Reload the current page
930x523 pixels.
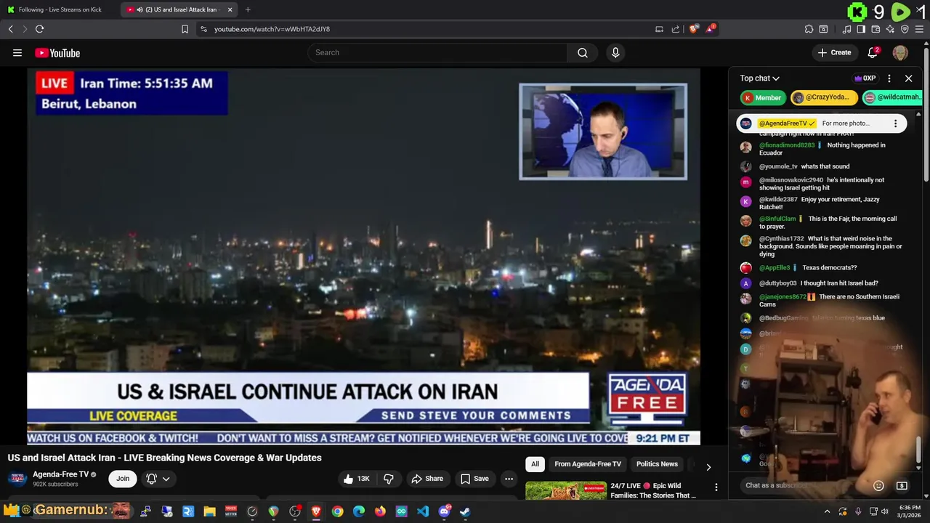(39, 29)
